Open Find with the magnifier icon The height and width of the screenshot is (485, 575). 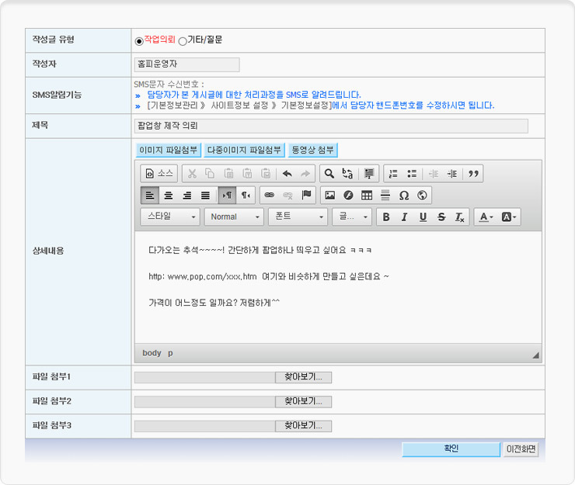click(329, 173)
